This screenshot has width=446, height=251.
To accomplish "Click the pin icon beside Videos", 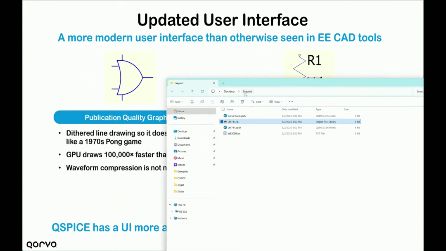I will (x=214, y=165).
